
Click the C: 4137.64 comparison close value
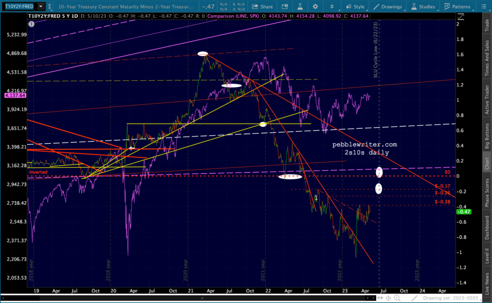click(356, 16)
